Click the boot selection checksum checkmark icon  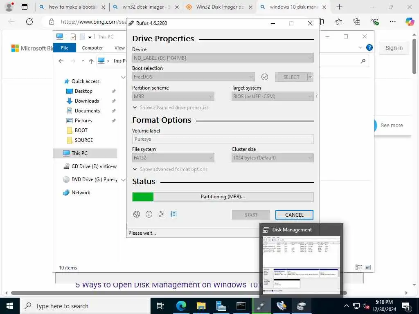[265, 77]
